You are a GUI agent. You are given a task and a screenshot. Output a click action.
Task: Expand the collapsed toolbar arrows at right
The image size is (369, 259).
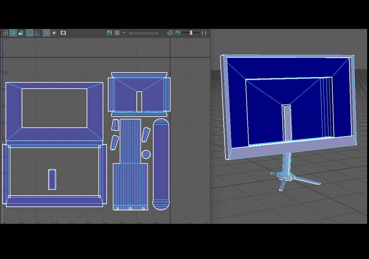pyautogui.click(x=204, y=33)
